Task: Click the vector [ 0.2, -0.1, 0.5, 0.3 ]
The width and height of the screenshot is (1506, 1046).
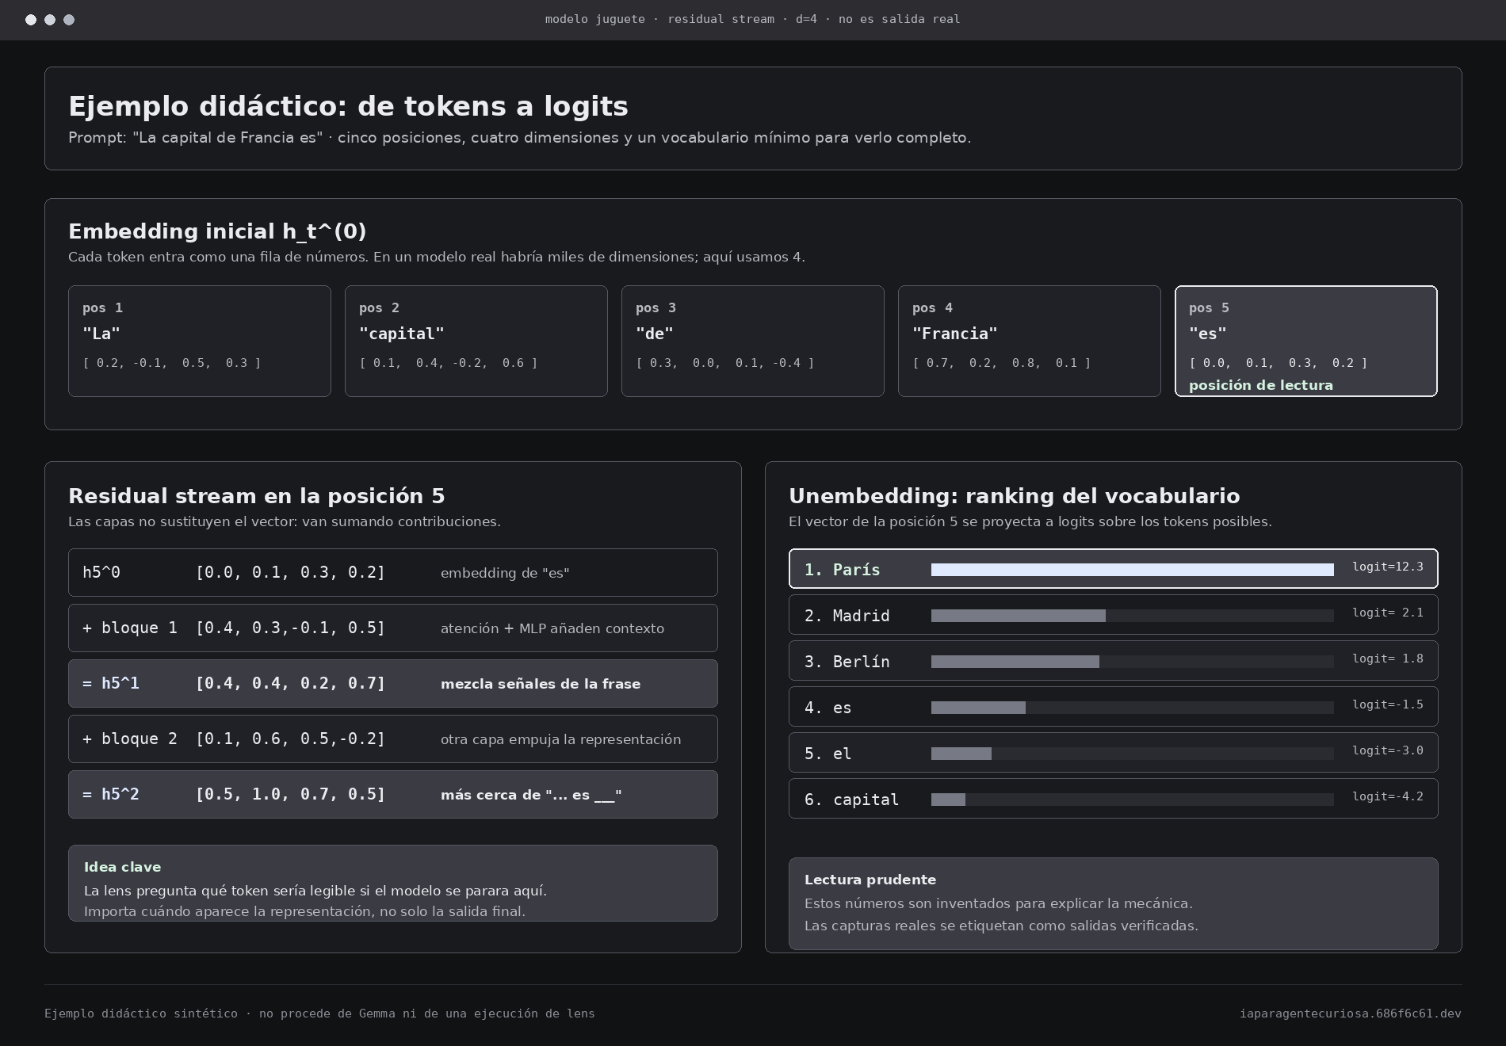Action: click(172, 363)
